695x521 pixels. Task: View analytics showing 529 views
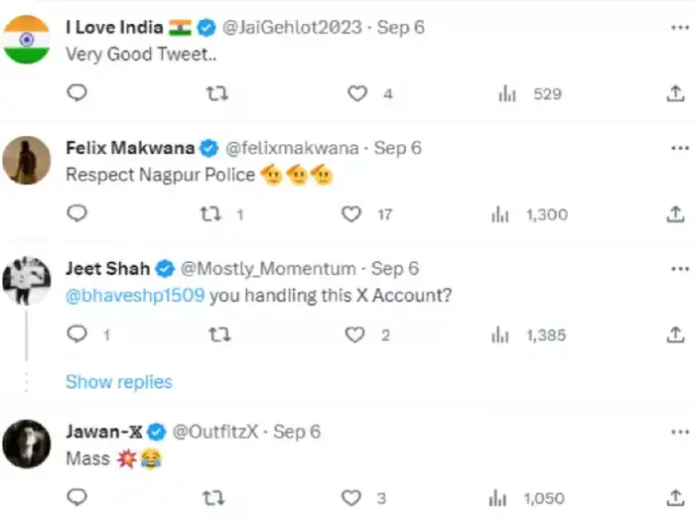coord(530,94)
